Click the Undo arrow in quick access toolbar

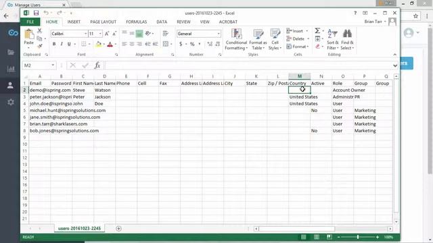click(46, 13)
